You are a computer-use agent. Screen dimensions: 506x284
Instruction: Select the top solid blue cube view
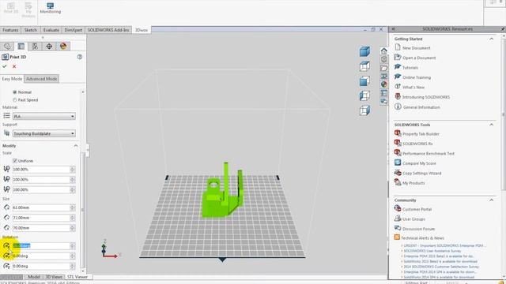pyautogui.click(x=364, y=51)
